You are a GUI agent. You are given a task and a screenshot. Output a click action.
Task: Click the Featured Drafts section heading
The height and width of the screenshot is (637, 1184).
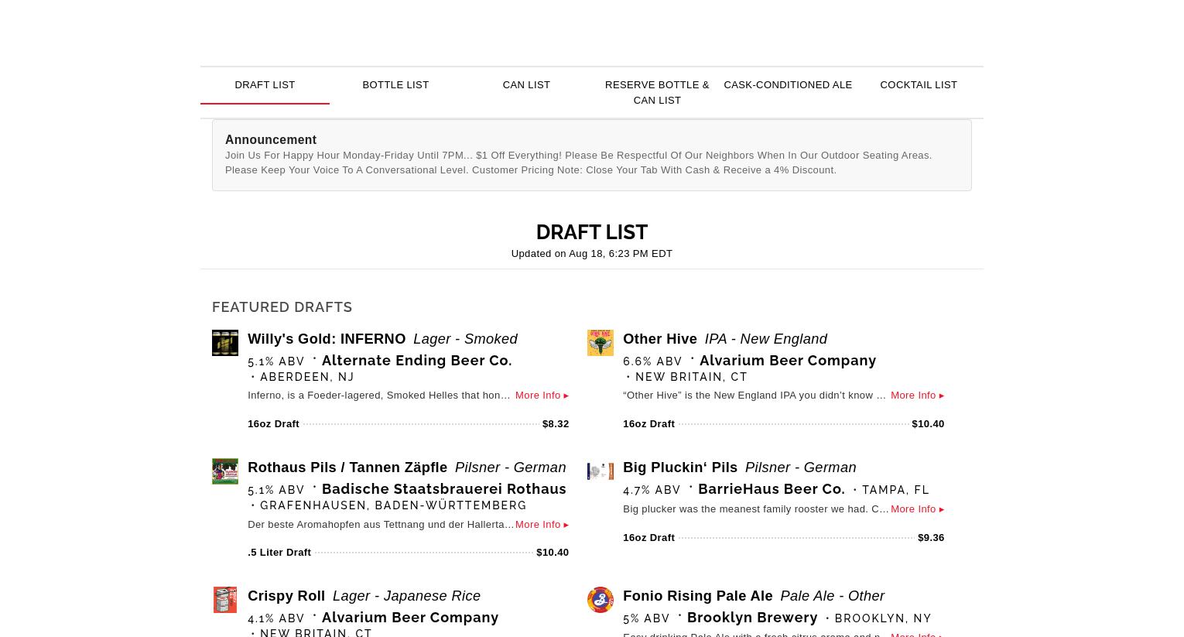coord(282,307)
